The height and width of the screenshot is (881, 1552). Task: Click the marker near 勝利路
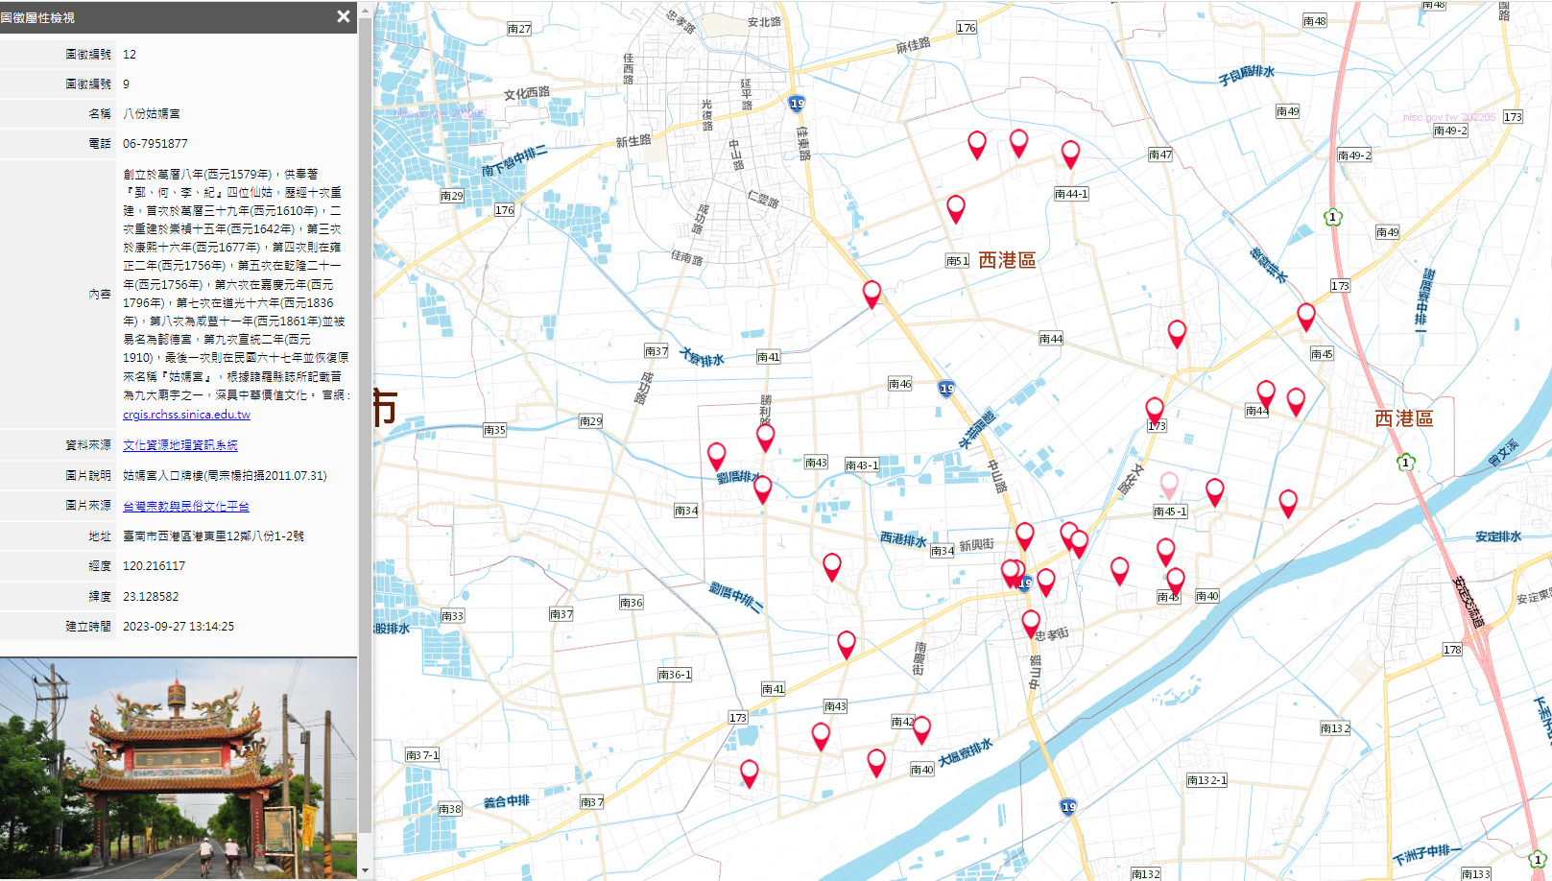coord(765,436)
